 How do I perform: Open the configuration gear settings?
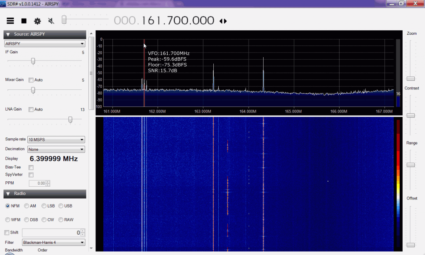pyautogui.click(x=37, y=20)
